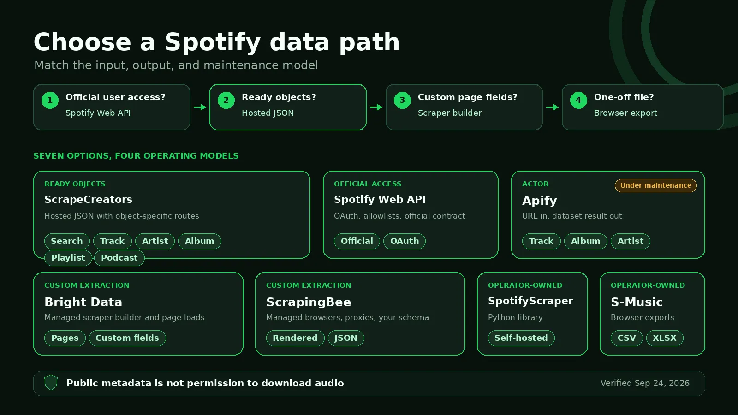The height and width of the screenshot is (415, 738).
Task: Click 'Scraper builder' text in step 3
Action: tap(450, 113)
